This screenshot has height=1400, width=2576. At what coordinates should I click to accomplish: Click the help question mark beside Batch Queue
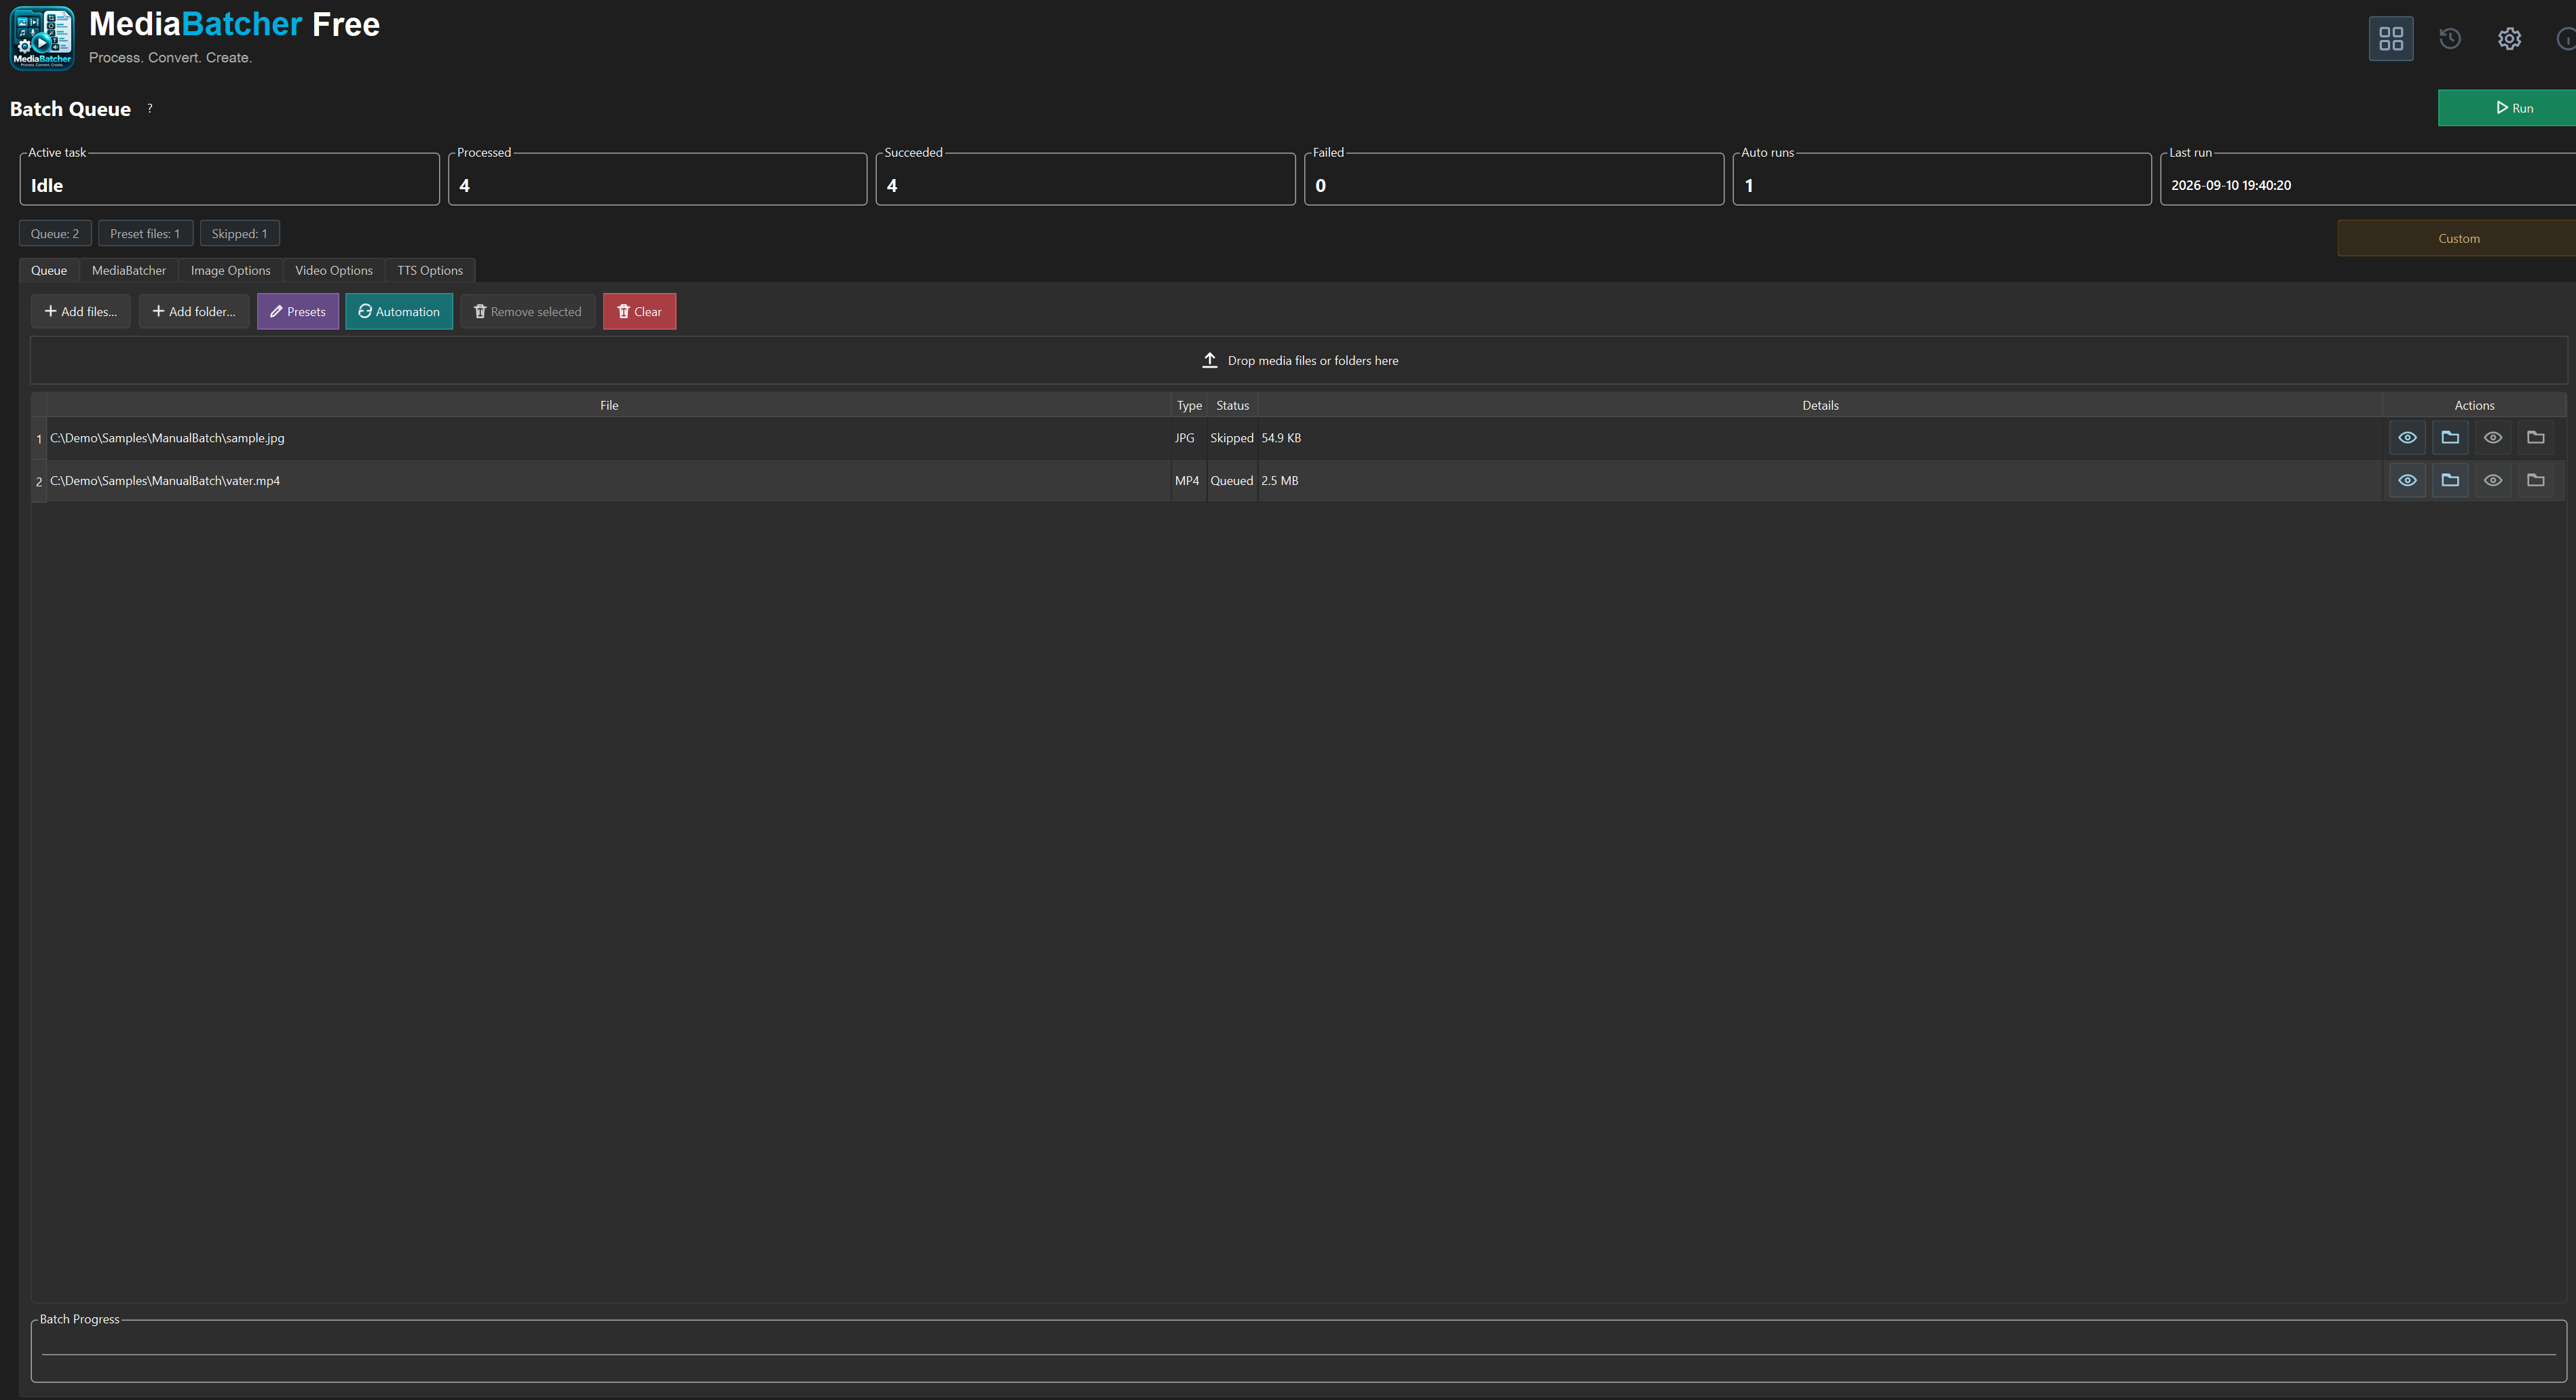150,108
